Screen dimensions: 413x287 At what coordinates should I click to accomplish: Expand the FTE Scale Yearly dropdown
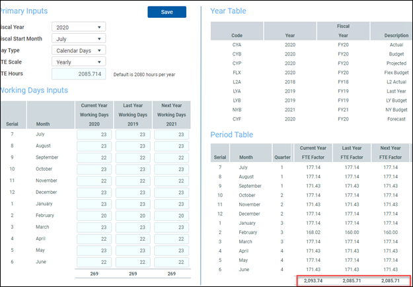[x=78, y=61]
